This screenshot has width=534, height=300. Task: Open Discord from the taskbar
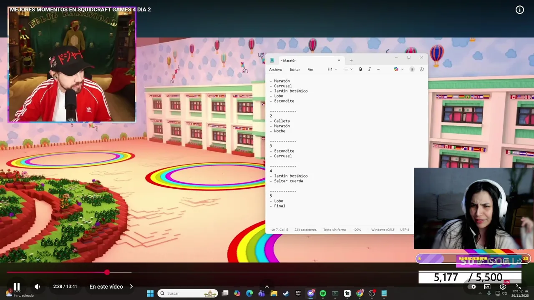point(310,293)
